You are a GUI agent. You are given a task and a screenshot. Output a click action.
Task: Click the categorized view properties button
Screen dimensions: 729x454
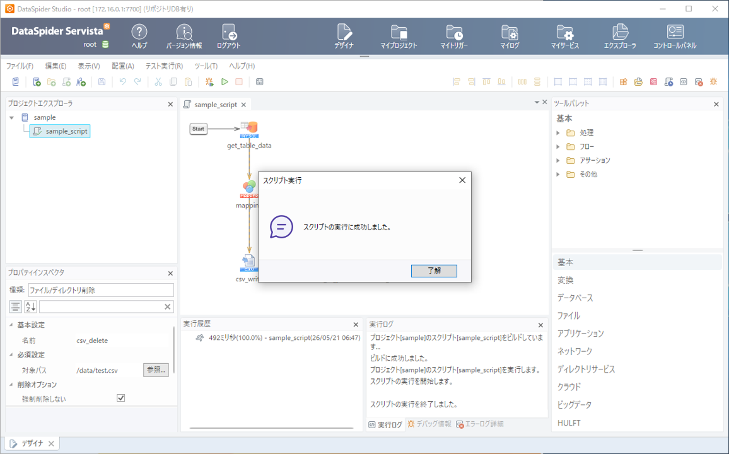click(x=15, y=306)
